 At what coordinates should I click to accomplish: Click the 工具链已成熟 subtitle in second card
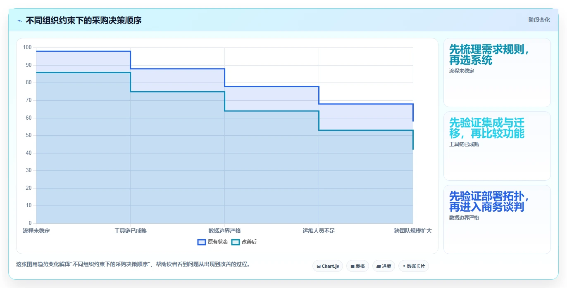[464, 144]
